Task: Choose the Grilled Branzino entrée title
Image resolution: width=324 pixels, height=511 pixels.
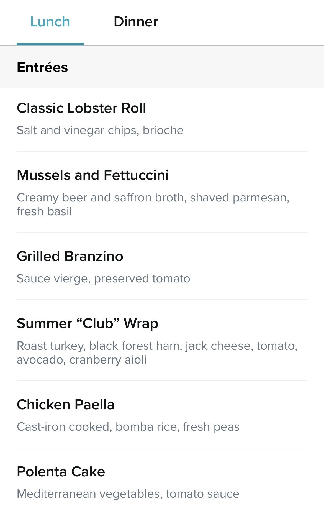Action: tap(70, 256)
